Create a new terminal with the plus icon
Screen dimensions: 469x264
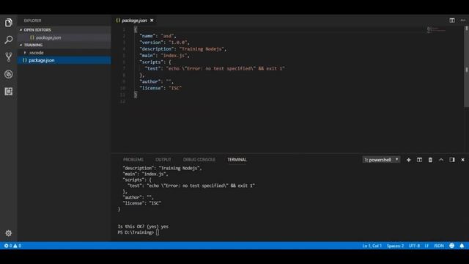point(408,160)
